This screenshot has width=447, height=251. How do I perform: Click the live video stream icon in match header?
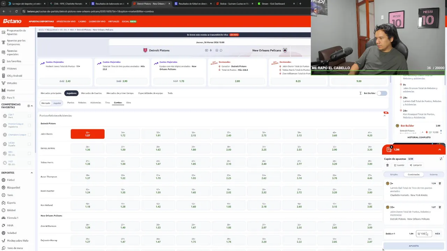[206, 50]
